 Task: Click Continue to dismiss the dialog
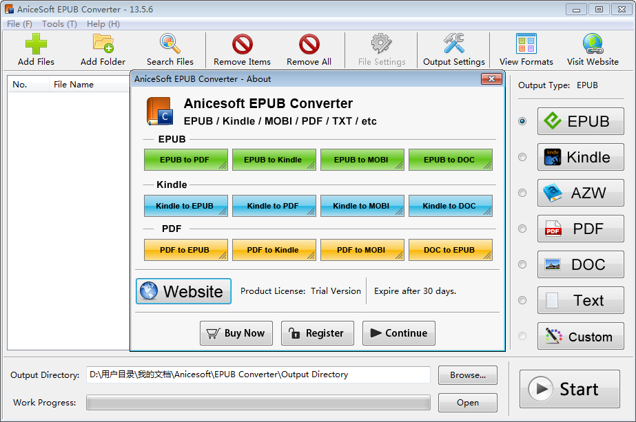(399, 333)
